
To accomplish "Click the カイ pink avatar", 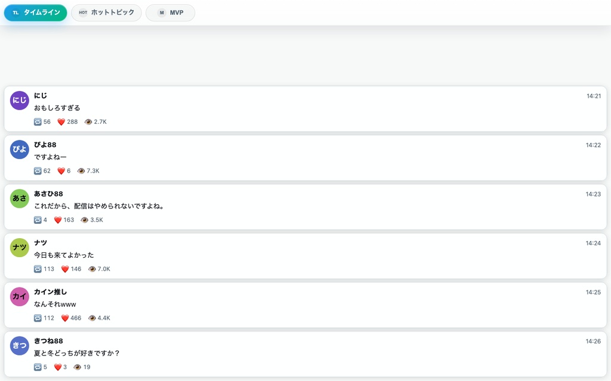I will pyautogui.click(x=20, y=296).
